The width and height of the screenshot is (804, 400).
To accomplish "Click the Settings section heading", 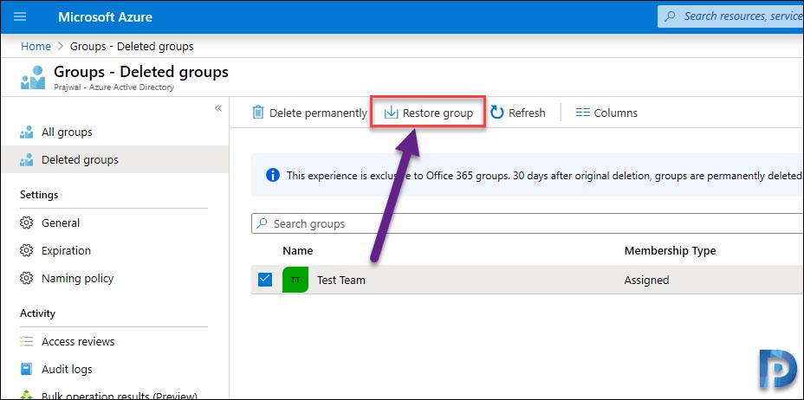I will click(39, 195).
